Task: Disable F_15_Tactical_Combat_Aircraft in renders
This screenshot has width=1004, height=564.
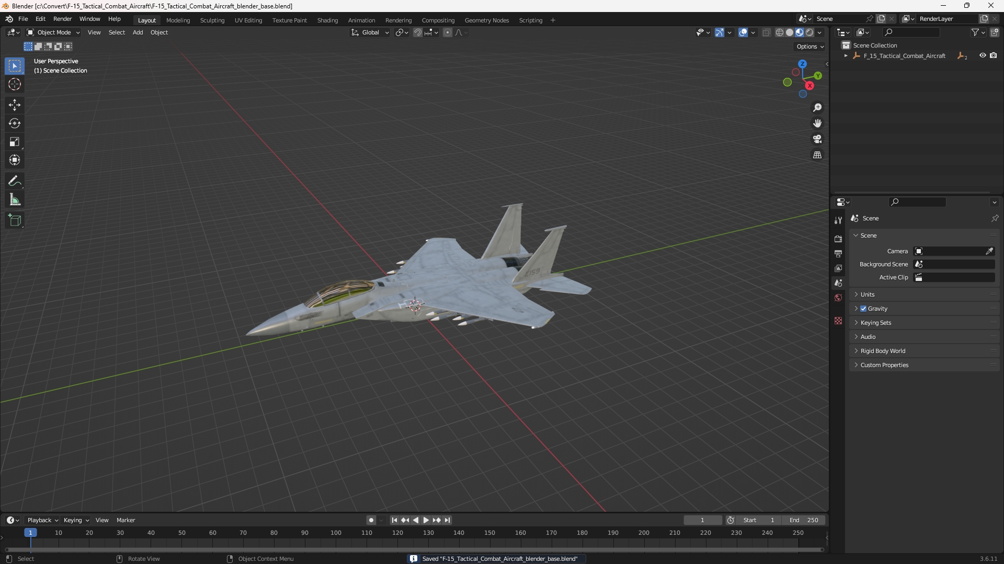Action: [x=994, y=55]
